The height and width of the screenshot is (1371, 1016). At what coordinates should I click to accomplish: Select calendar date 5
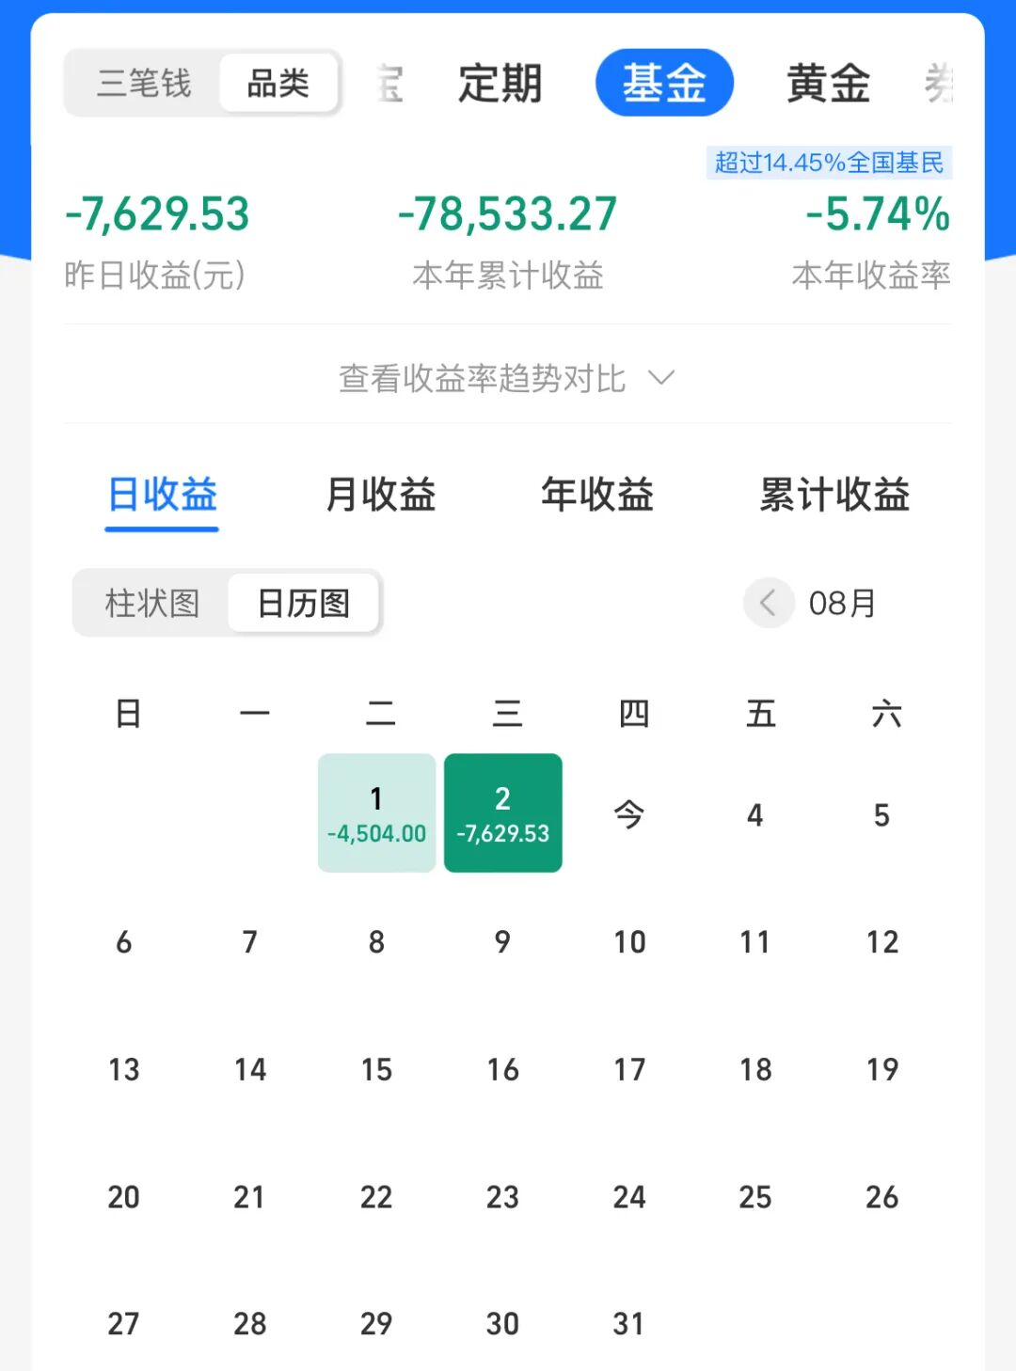pyautogui.click(x=881, y=814)
